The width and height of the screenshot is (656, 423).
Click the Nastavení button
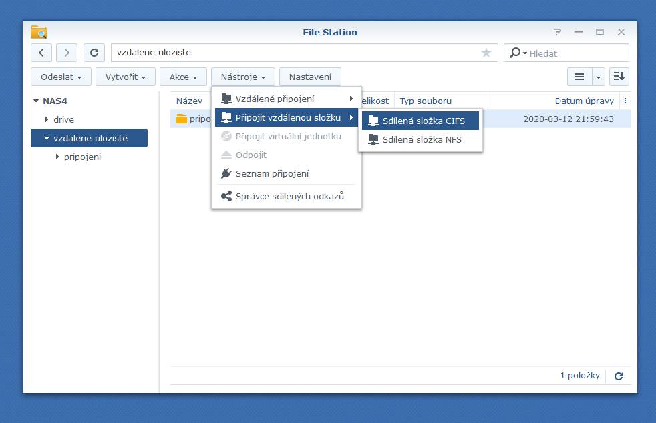pos(310,77)
